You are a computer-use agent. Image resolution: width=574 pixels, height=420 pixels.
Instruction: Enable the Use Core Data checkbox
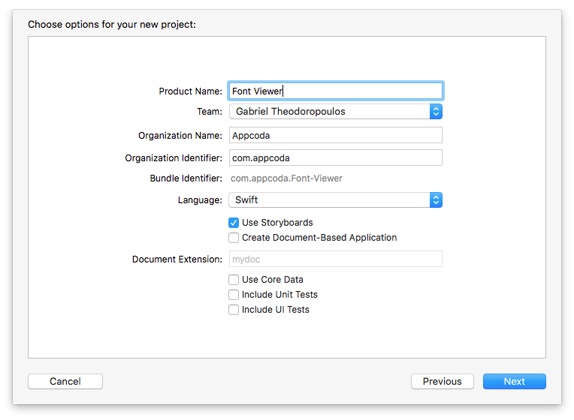coord(234,280)
